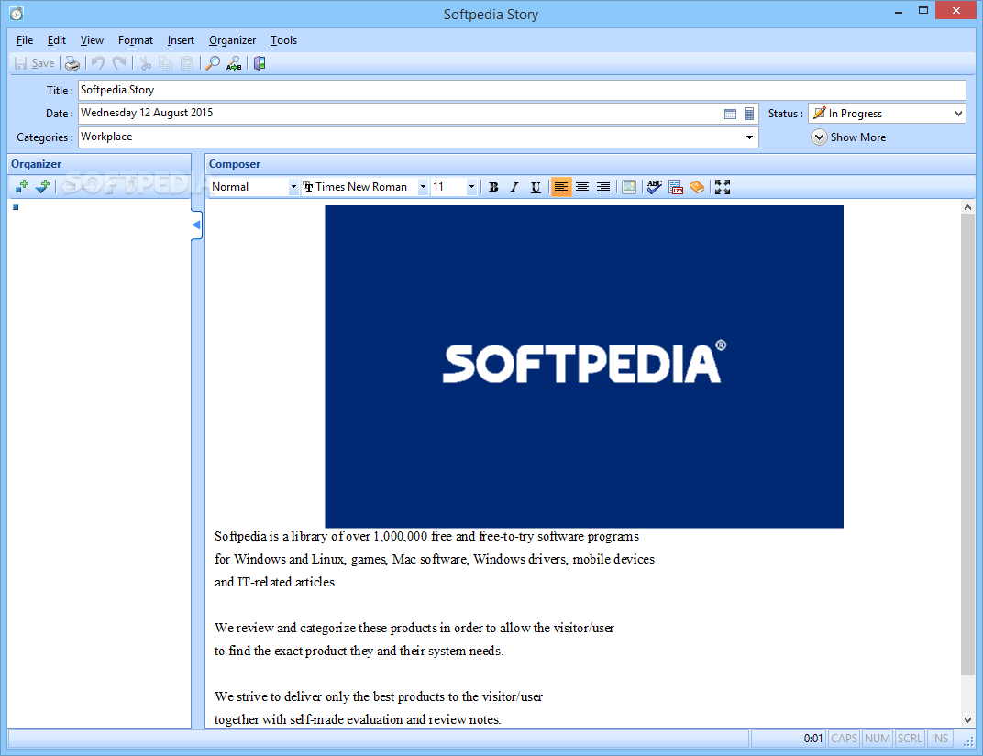983x756 pixels.
Task: Open the Edit menu
Action: (57, 40)
